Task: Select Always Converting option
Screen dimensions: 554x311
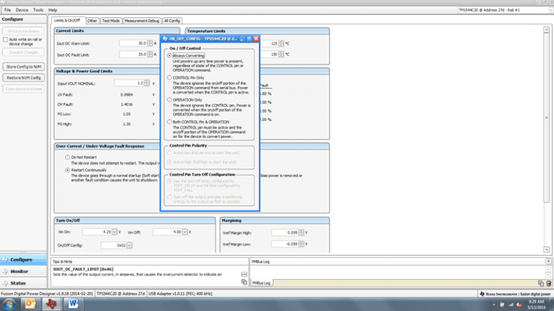Action: (x=170, y=55)
